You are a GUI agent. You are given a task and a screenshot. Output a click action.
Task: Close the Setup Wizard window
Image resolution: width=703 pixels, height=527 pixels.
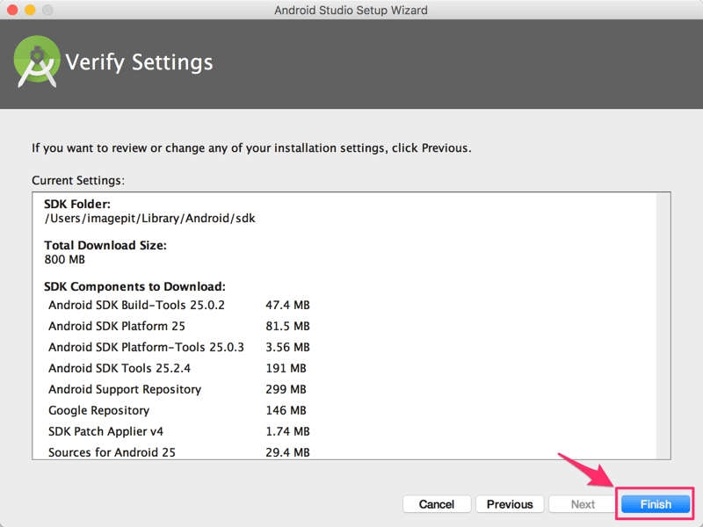(x=12, y=10)
